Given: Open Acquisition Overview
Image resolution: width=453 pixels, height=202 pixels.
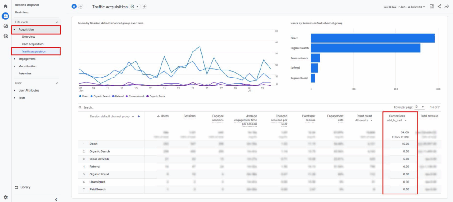Looking at the screenshot, I should click(28, 37).
